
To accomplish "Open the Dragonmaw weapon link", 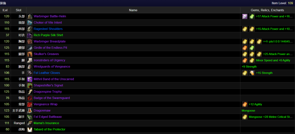I will click(42, 110).
